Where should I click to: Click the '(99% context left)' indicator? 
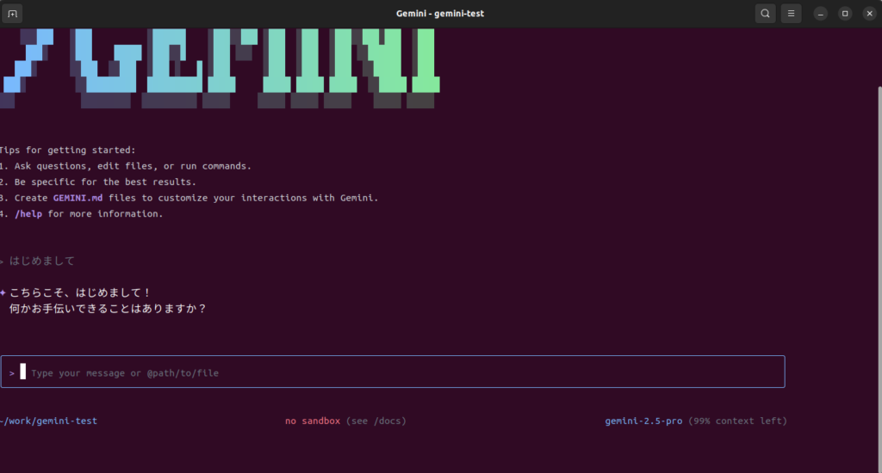coord(737,421)
